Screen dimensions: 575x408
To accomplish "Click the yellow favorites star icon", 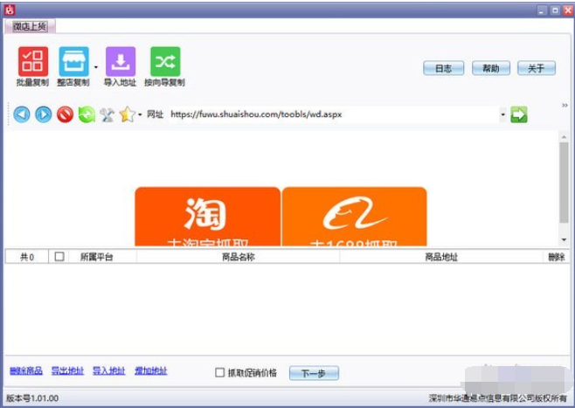I will (128, 114).
